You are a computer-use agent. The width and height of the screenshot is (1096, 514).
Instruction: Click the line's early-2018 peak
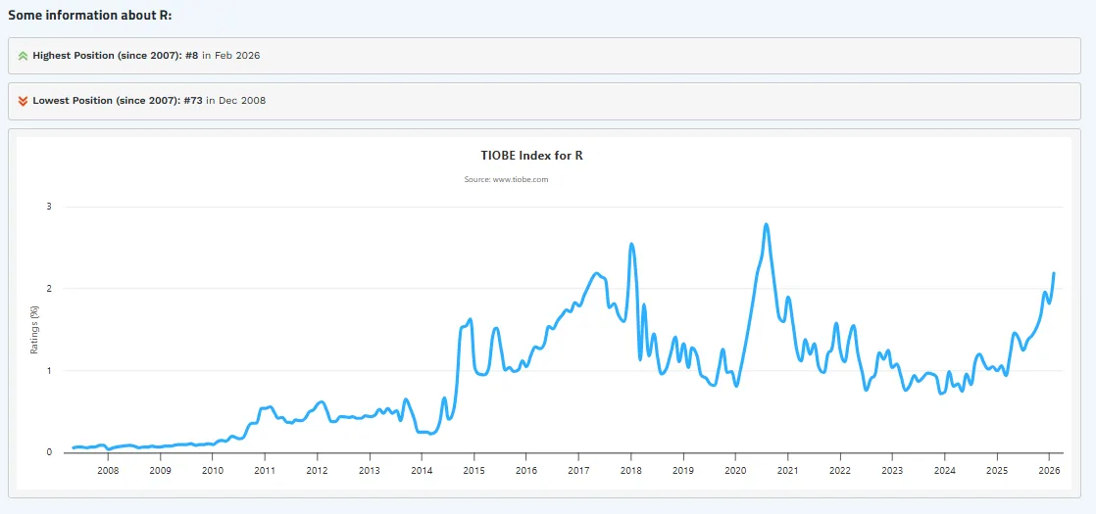pyautogui.click(x=630, y=244)
